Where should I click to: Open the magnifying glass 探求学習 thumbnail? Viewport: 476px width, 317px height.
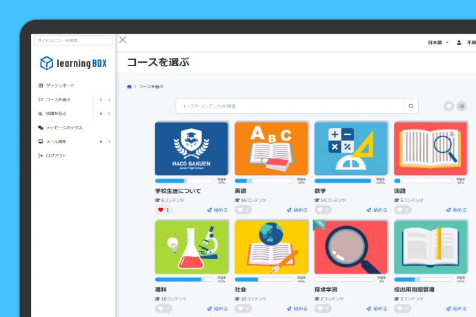[351, 247]
